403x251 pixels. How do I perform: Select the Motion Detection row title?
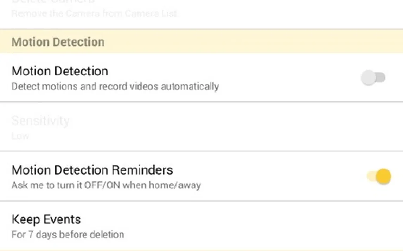tap(60, 71)
